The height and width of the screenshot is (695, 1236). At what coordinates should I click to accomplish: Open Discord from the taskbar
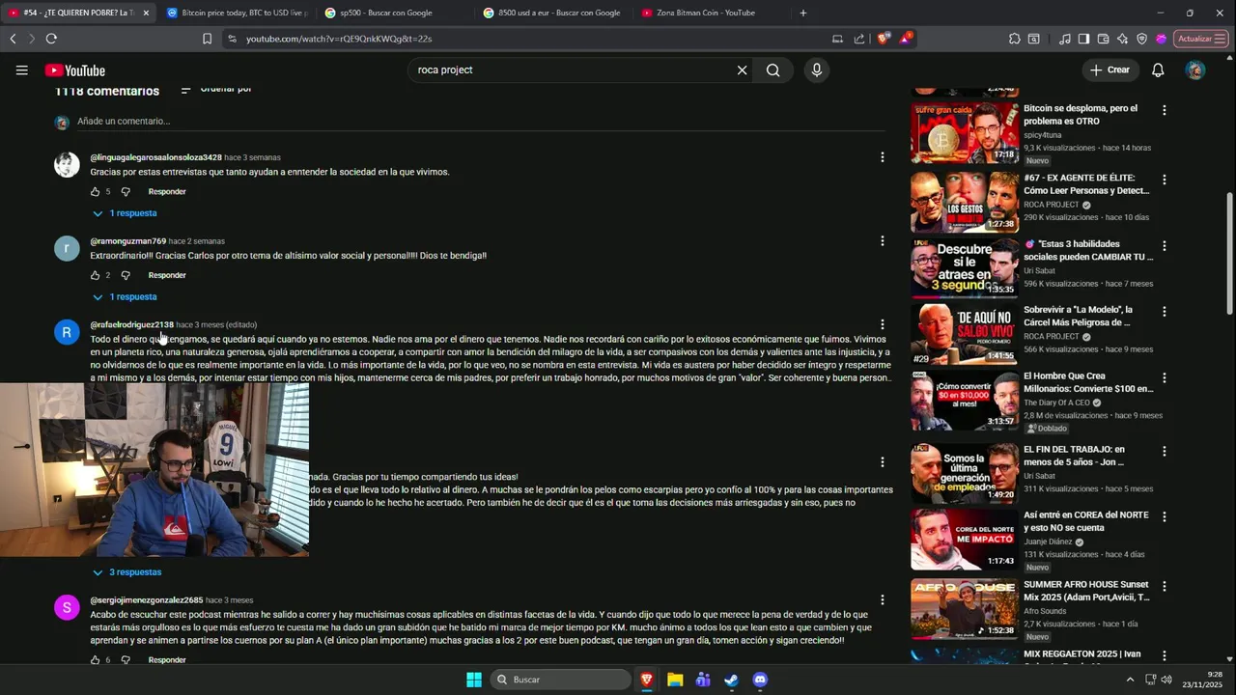point(759,680)
